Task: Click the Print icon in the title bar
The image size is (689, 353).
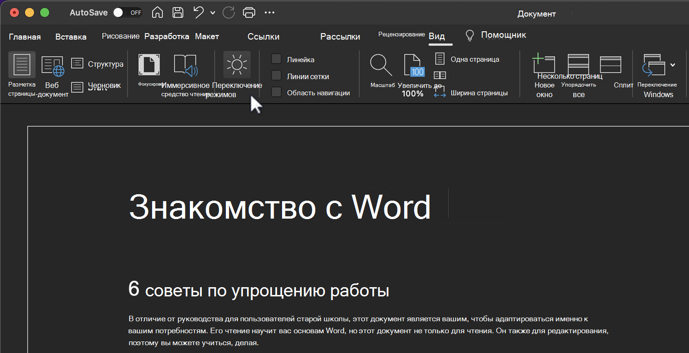Action: [249, 12]
